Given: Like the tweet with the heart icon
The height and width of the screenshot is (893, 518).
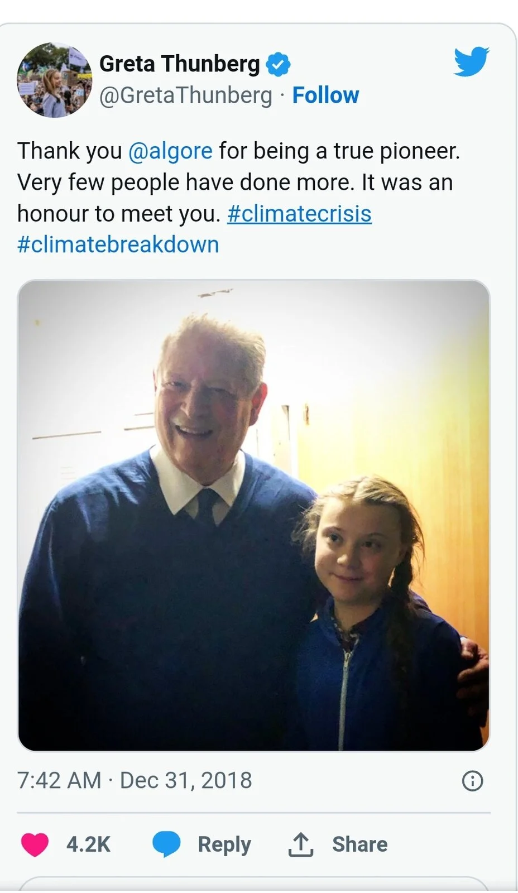Looking at the screenshot, I should tap(35, 844).
